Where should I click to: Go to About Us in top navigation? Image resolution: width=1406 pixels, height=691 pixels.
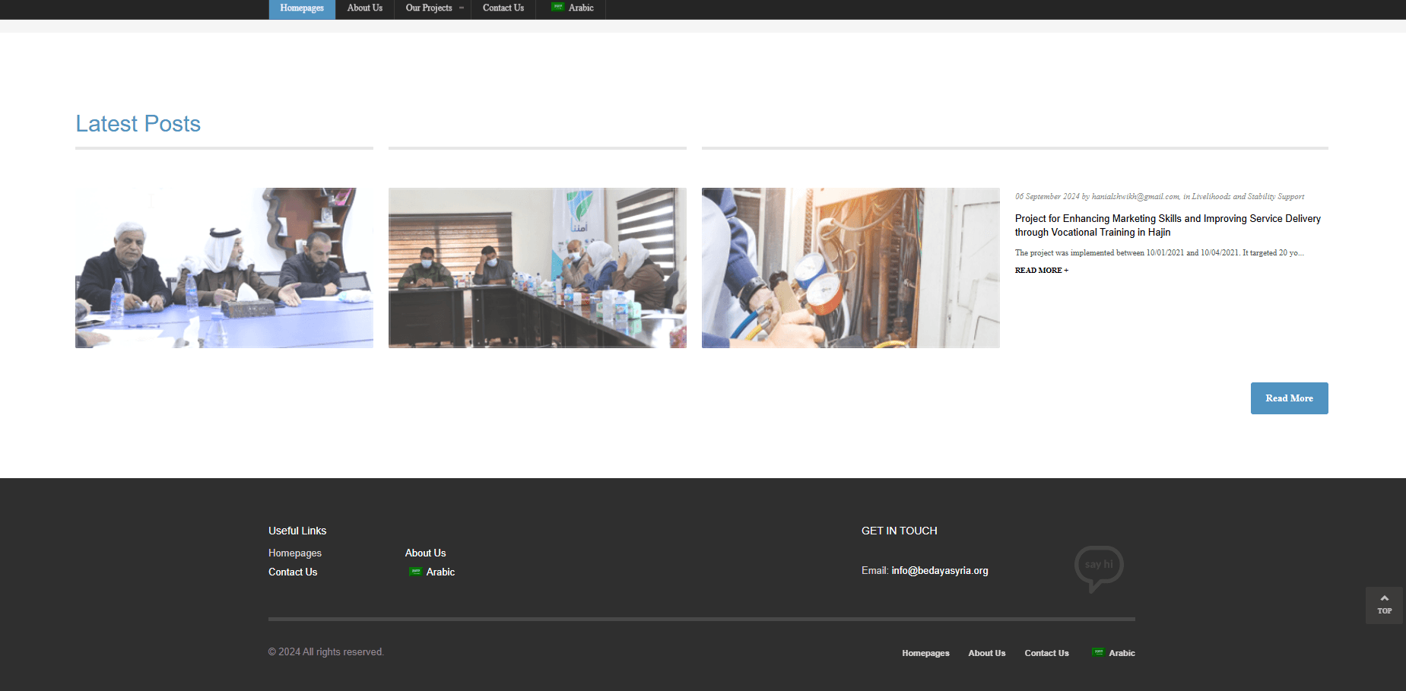pos(365,8)
